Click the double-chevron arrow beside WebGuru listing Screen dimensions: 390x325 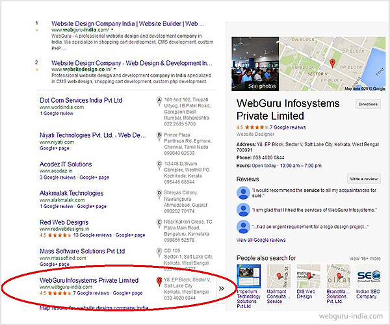[222, 289]
